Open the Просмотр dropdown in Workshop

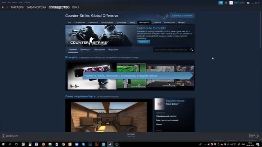[x=85, y=50]
